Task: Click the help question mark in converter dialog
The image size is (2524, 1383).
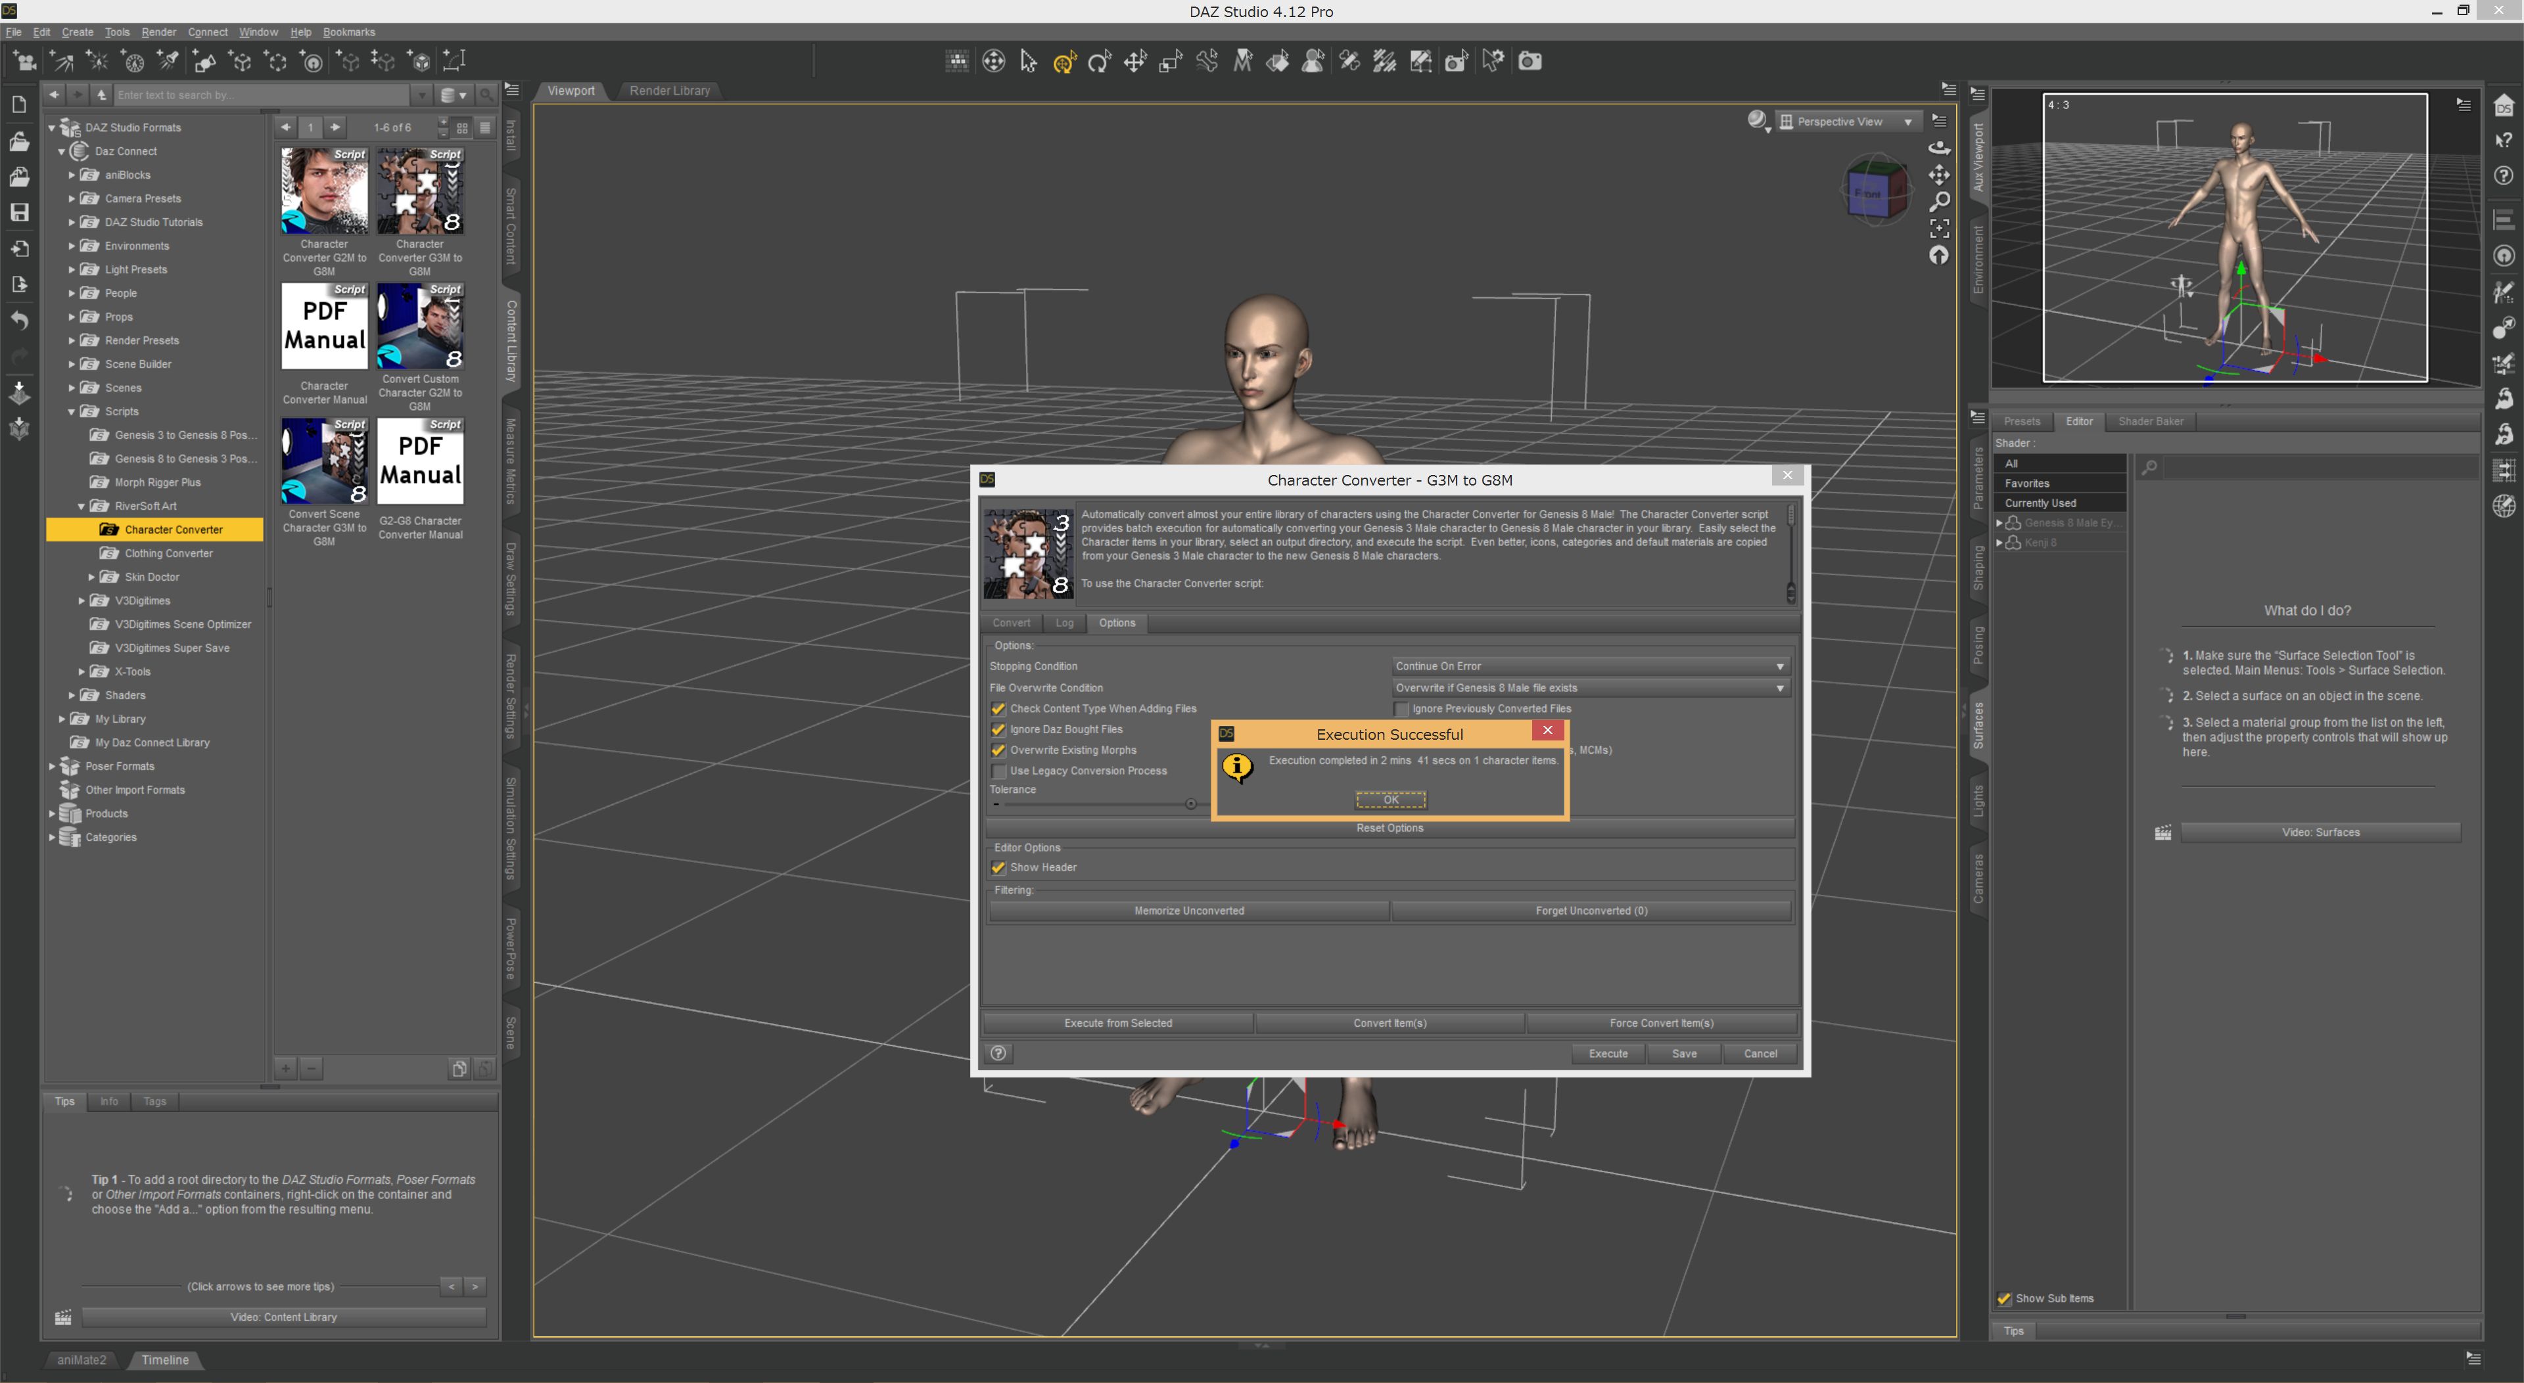Action: click(998, 1053)
